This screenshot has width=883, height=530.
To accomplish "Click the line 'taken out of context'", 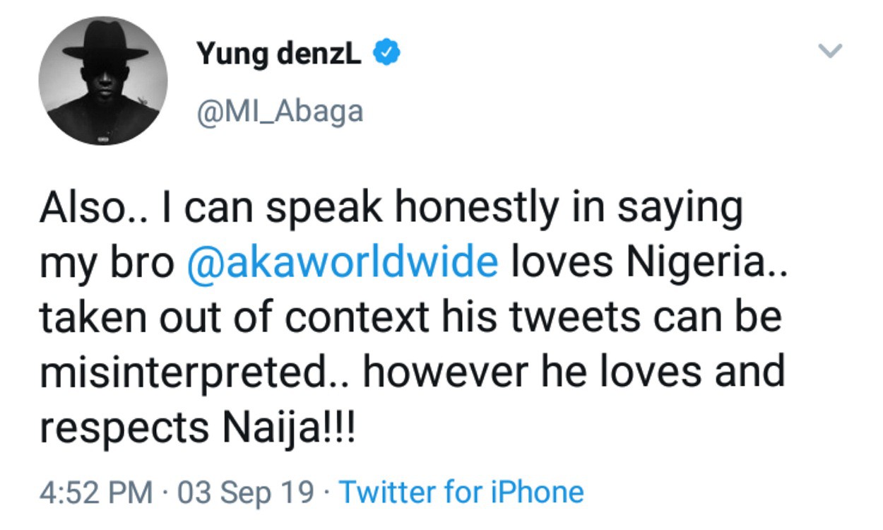I will (233, 316).
